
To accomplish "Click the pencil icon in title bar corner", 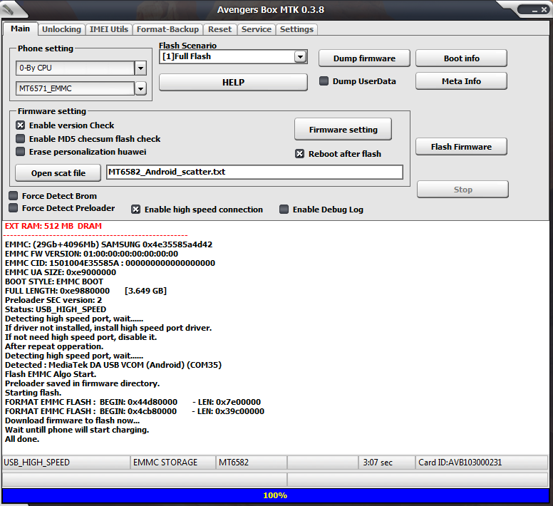I will click(x=8, y=8).
